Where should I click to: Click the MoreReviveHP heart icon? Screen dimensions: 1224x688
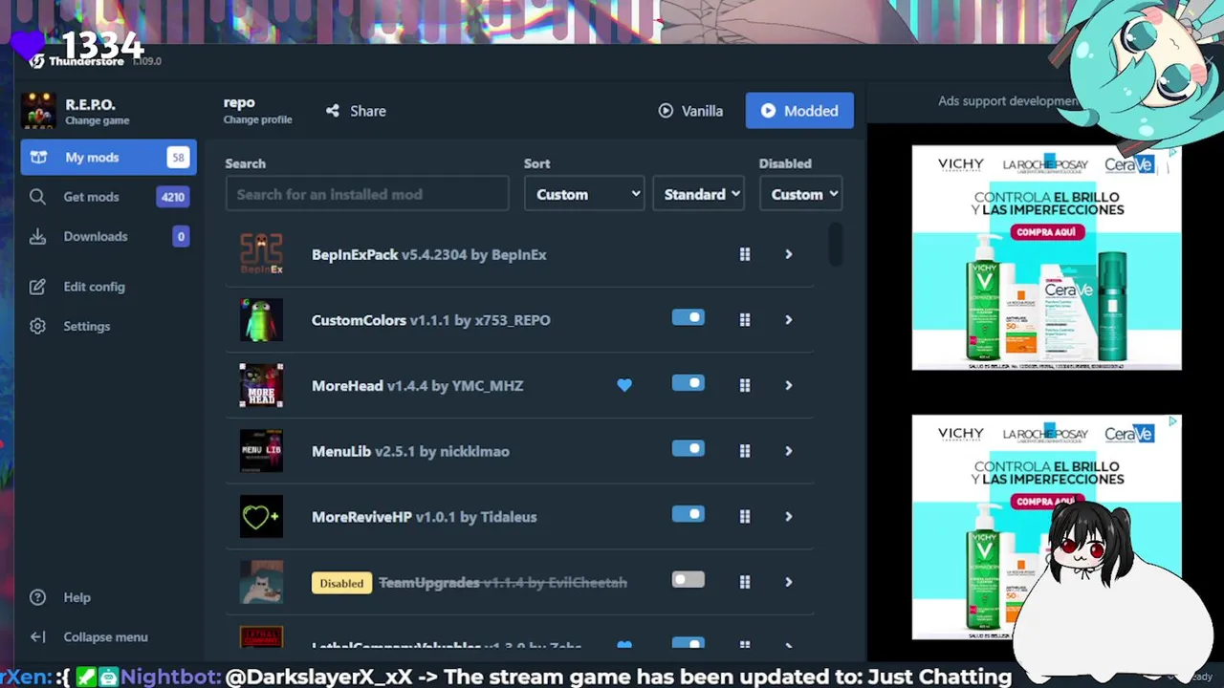[x=261, y=517]
